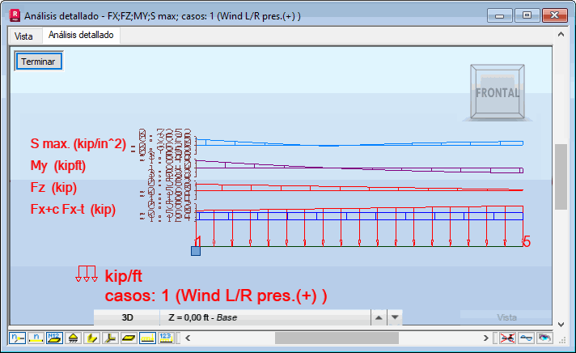576x353 pixels.
Task: Click the horizontal scrollbar left arrow
Action: pos(188,338)
